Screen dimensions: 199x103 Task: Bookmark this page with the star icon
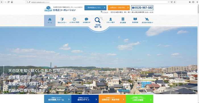click(175, 2)
